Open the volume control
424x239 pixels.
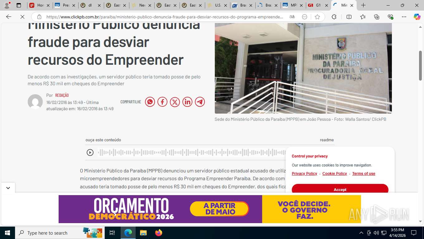tap(376, 233)
